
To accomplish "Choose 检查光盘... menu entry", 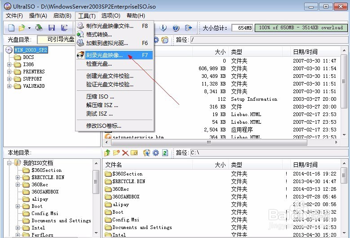I will tap(115, 64).
